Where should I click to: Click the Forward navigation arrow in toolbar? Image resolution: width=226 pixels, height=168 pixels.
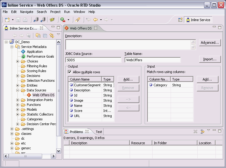pos(106,20)
